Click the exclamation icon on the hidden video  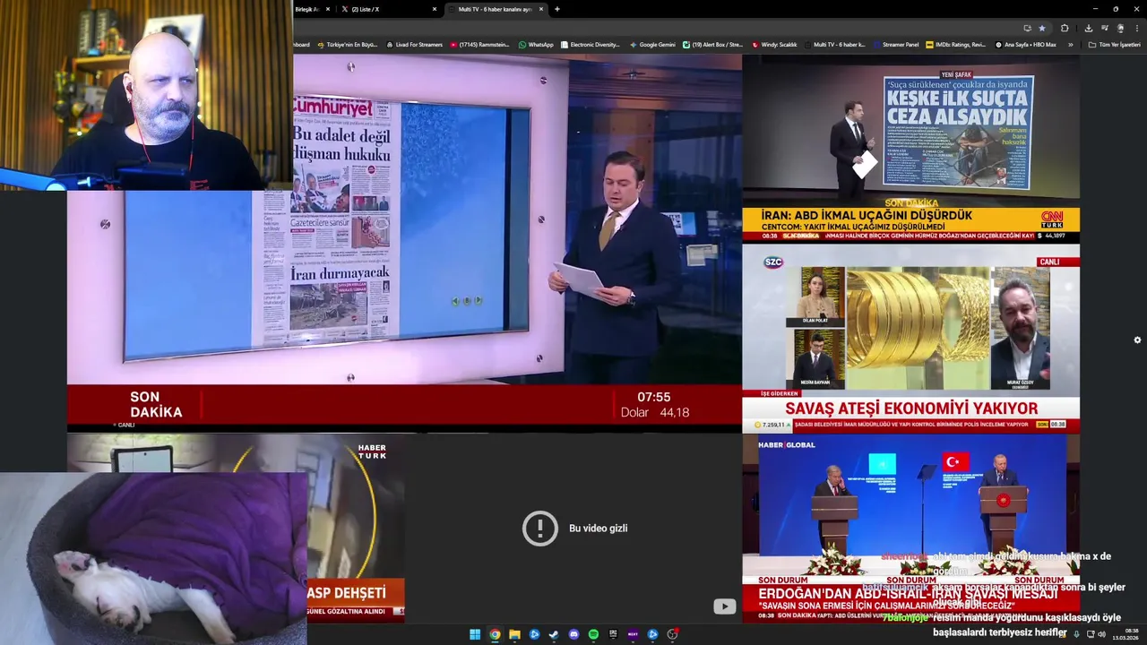click(540, 529)
